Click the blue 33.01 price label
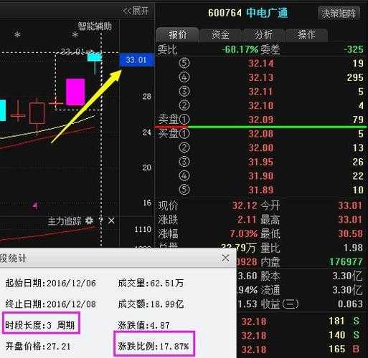368x358 pixels. coord(136,59)
